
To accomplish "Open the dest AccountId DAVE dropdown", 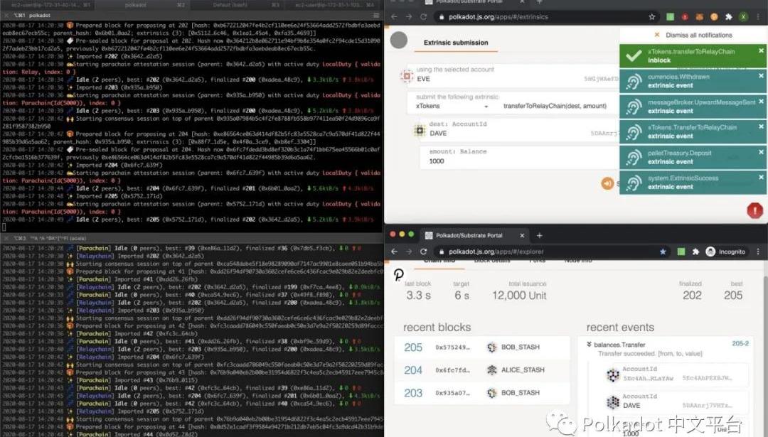I will (x=519, y=129).
